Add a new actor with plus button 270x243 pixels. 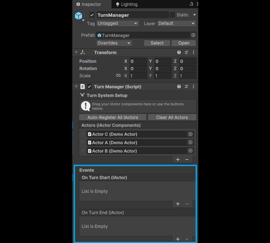(178, 160)
